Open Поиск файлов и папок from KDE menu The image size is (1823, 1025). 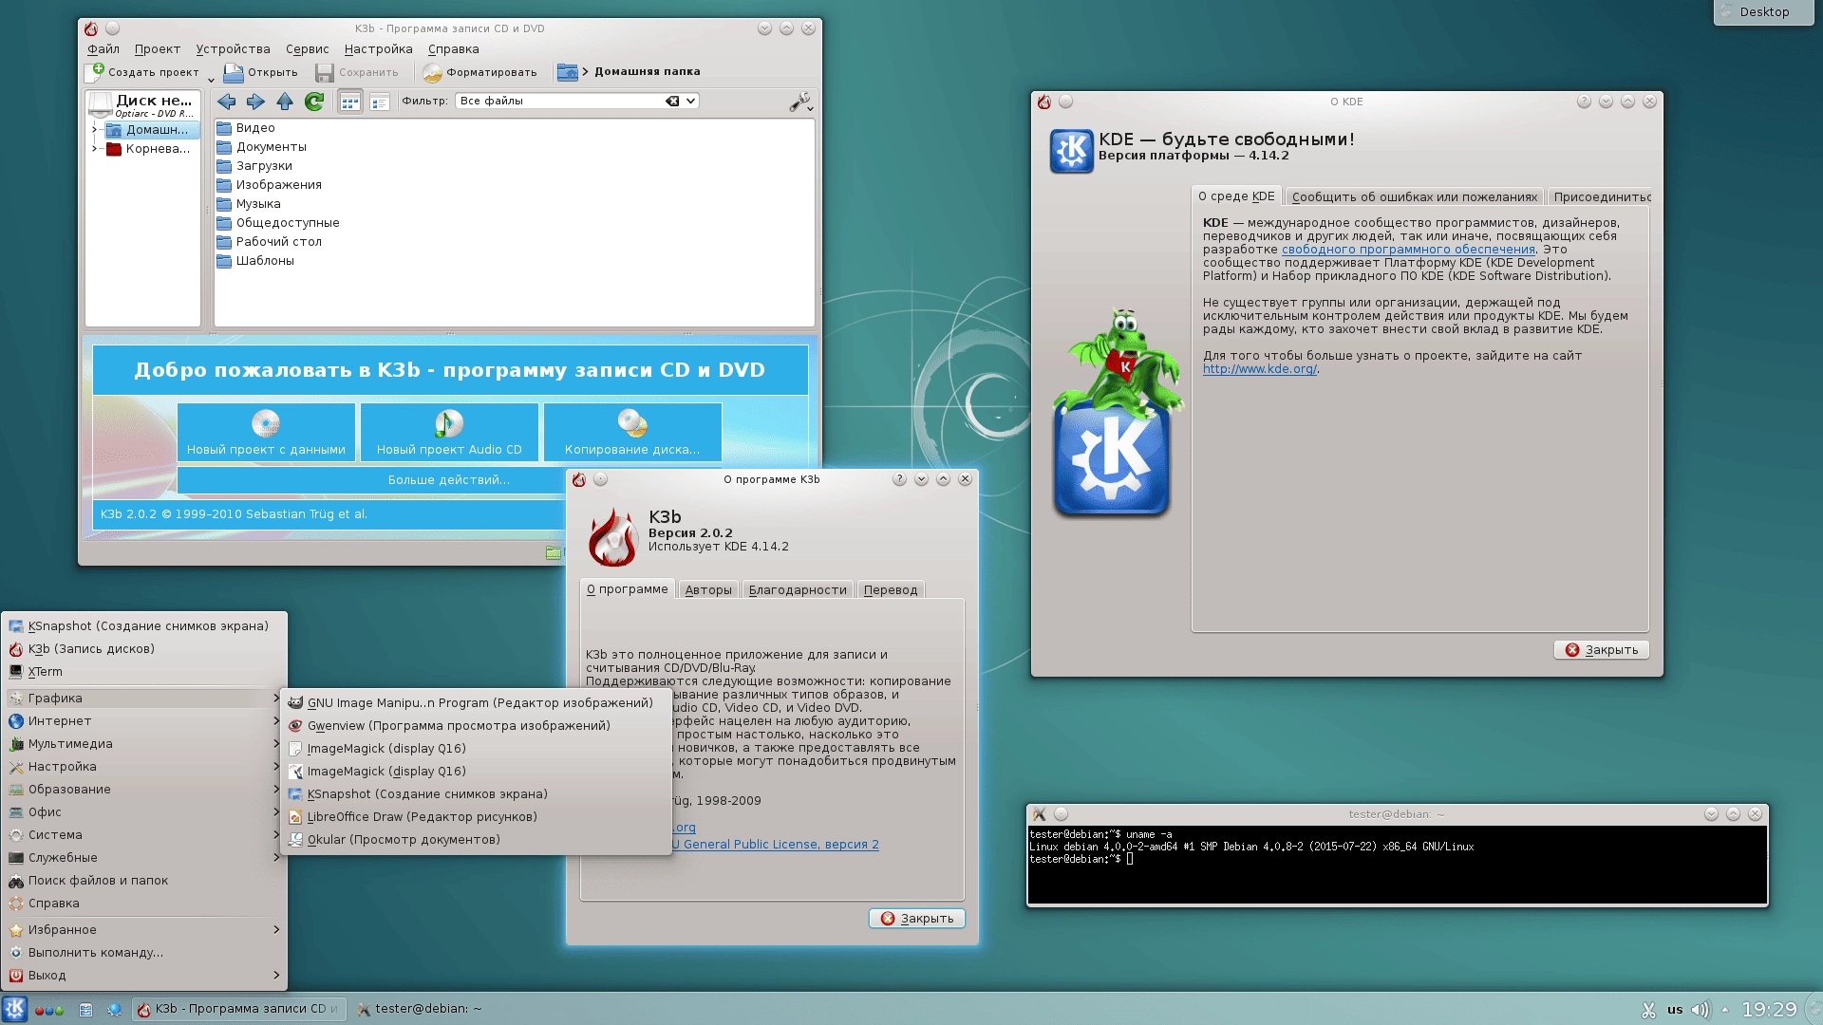pos(144,881)
